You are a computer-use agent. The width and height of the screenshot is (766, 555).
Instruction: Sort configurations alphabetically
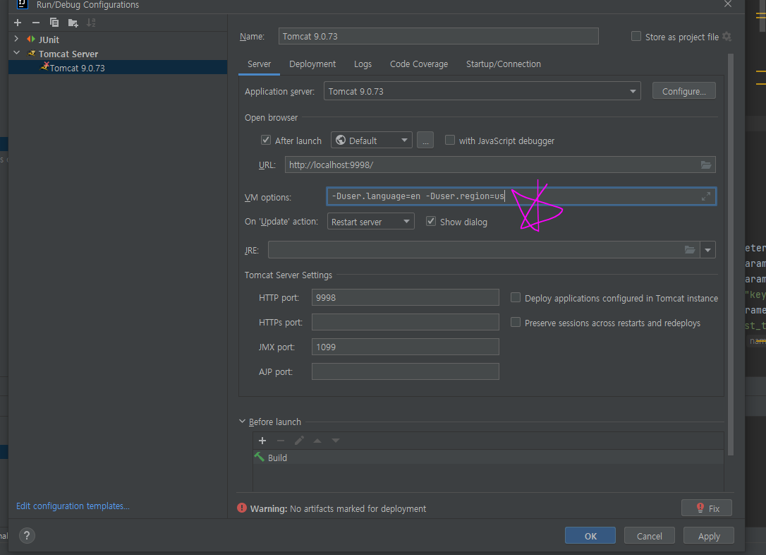coord(91,23)
